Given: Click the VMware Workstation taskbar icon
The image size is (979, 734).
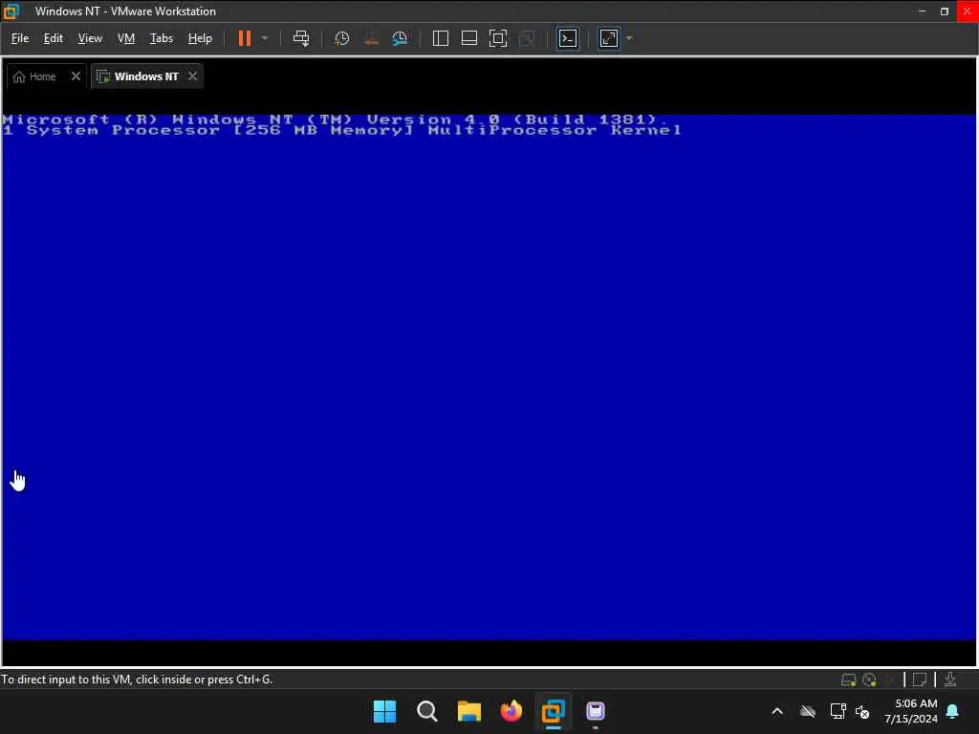Looking at the screenshot, I should coord(554,711).
